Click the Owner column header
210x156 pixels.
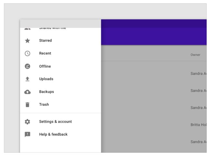[x=195, y=55]
